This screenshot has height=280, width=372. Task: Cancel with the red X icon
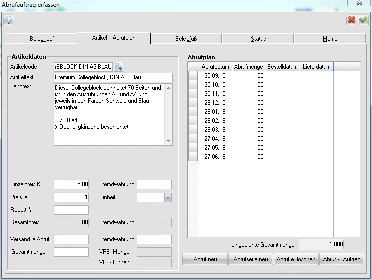click(352, 20)
